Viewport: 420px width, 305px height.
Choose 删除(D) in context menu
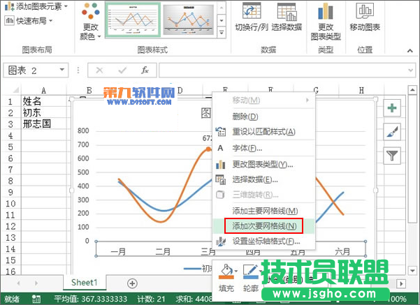tap(263, 117)
